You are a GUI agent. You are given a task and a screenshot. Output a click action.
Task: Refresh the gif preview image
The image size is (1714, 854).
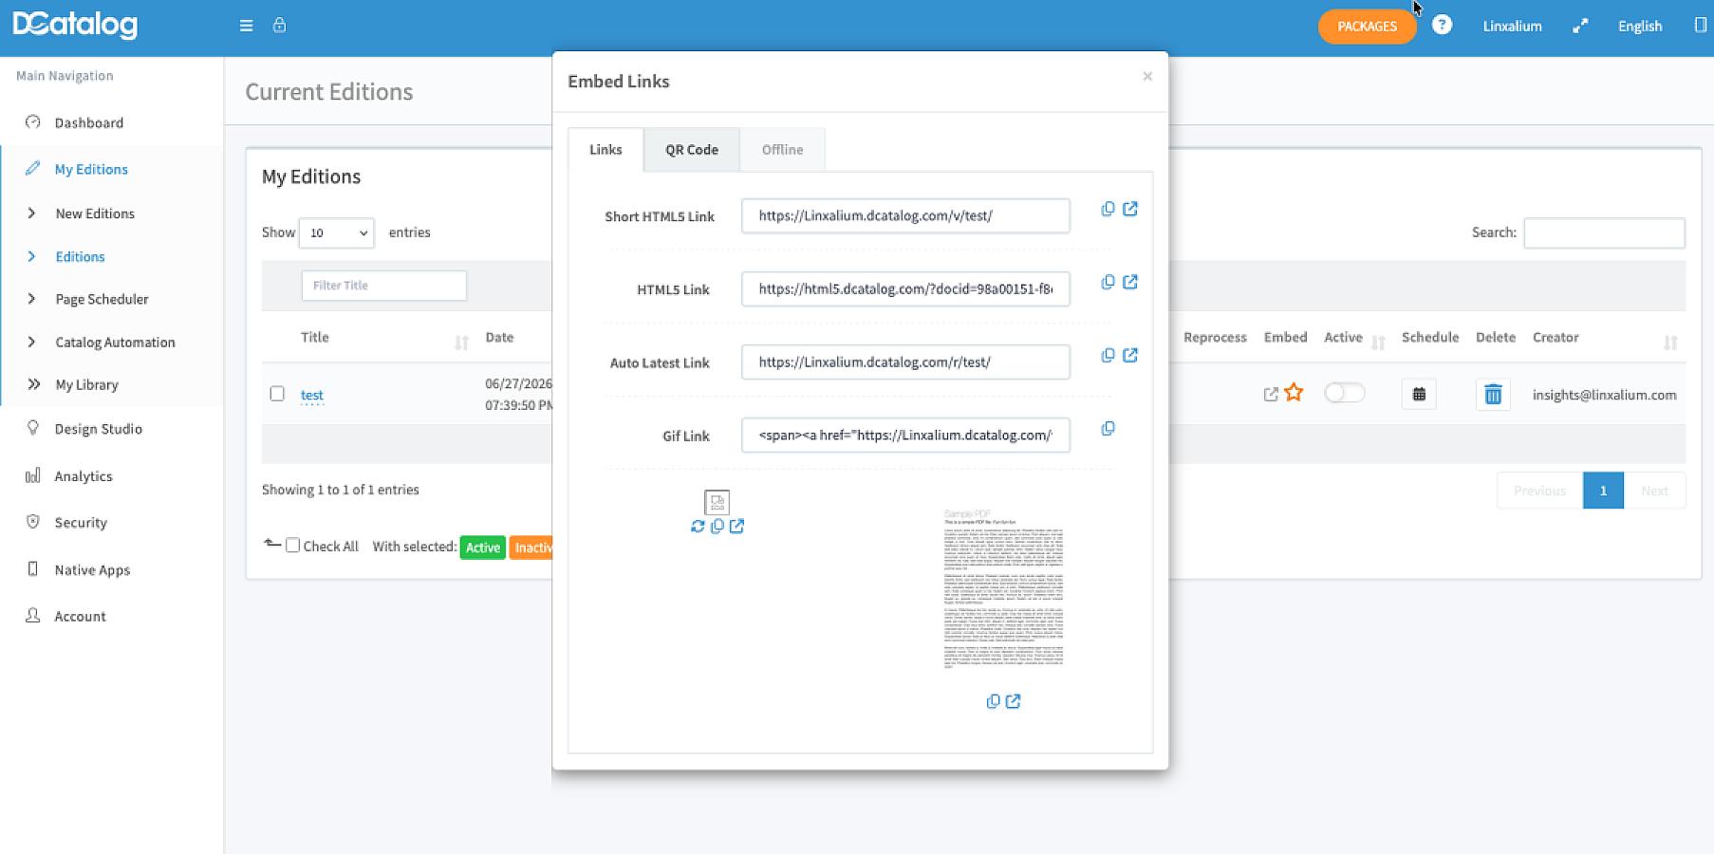pos(698,526)
